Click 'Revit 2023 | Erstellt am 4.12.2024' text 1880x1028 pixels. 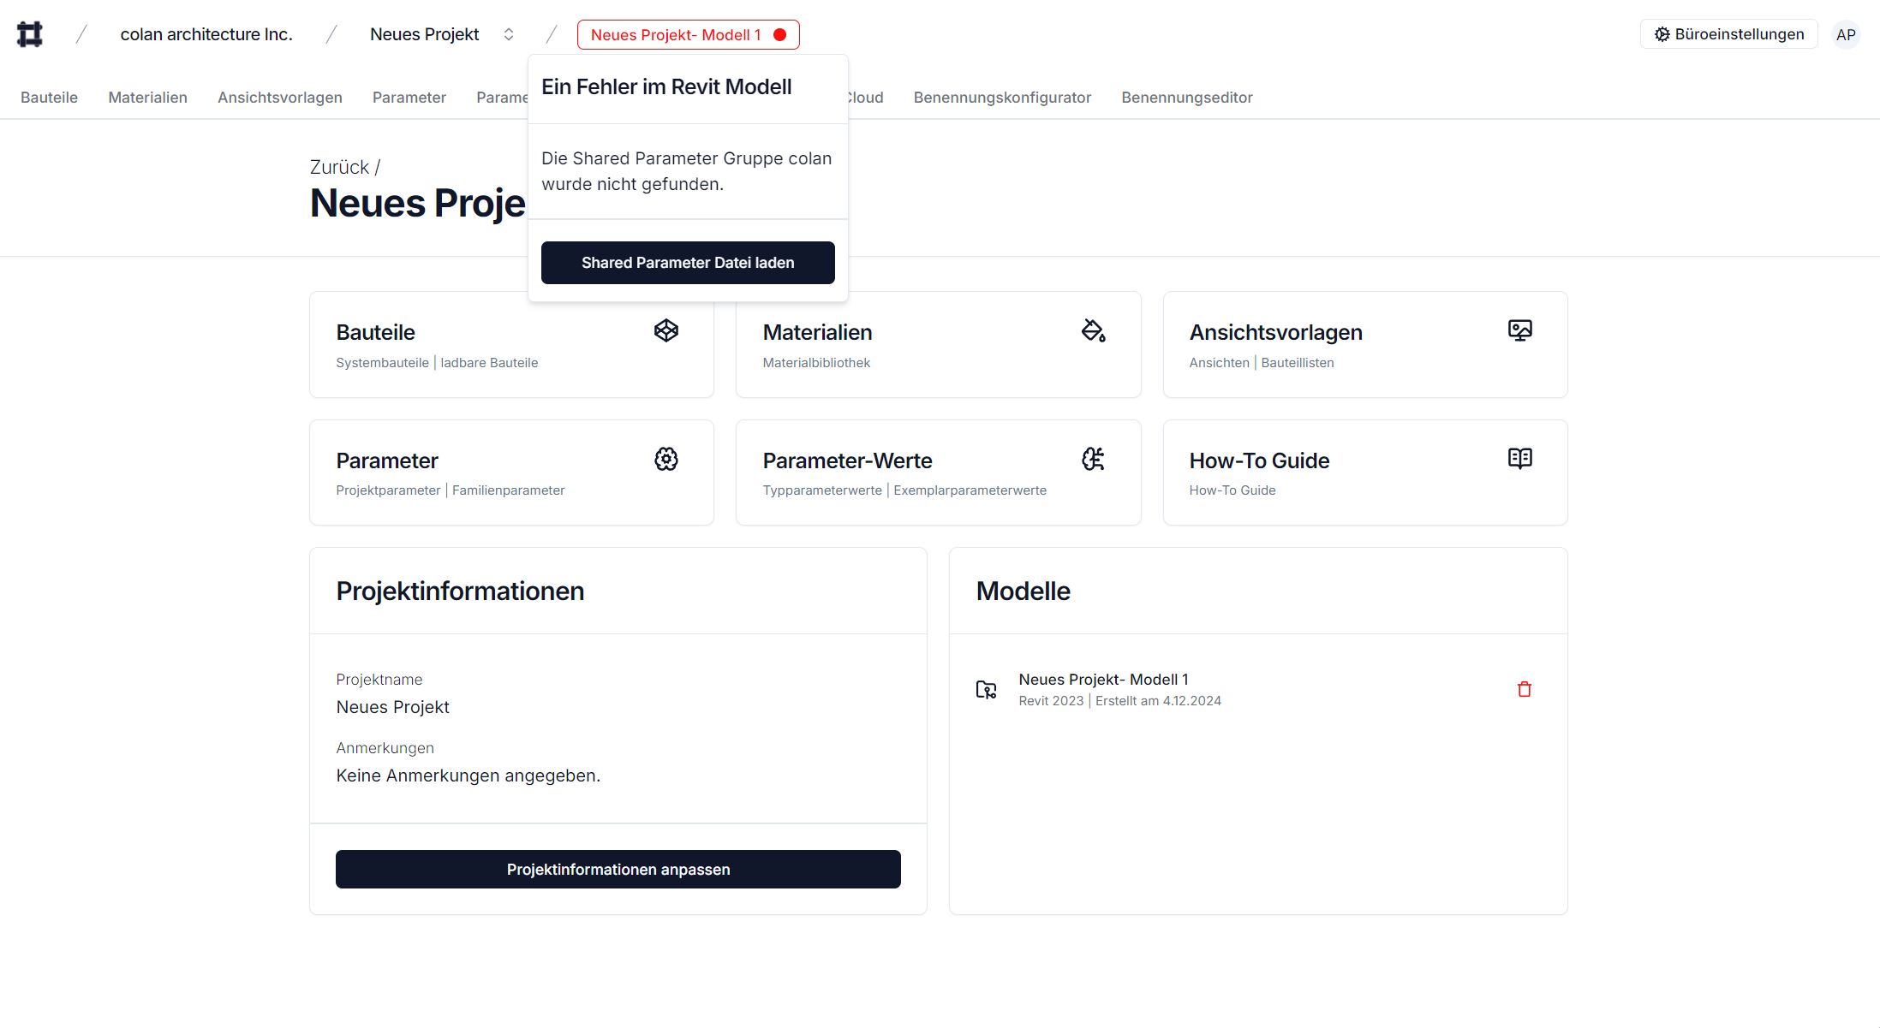pyautogui.click(x=1119, y=701)
